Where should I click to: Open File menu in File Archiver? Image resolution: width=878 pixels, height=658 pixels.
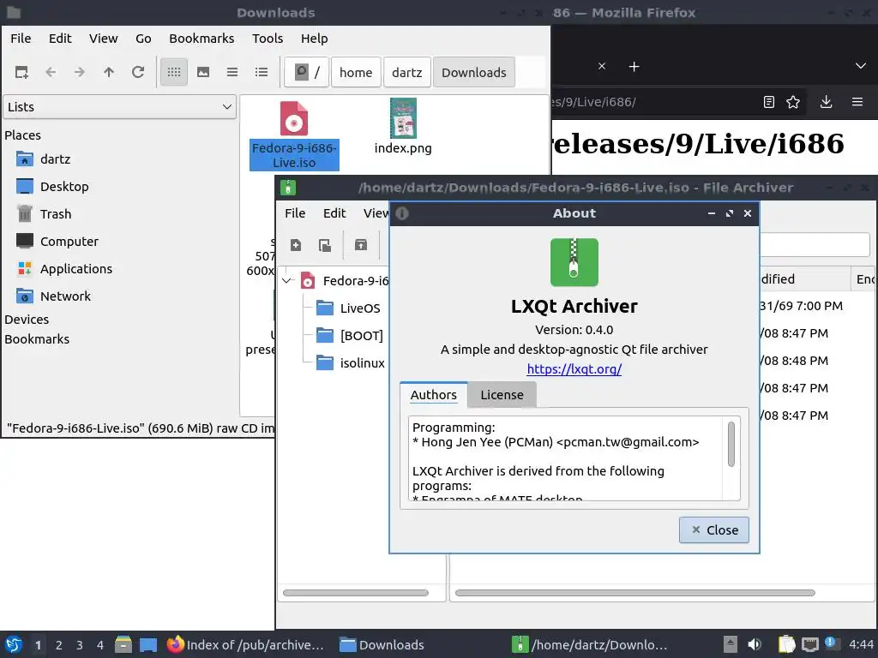tap(295, 213)
